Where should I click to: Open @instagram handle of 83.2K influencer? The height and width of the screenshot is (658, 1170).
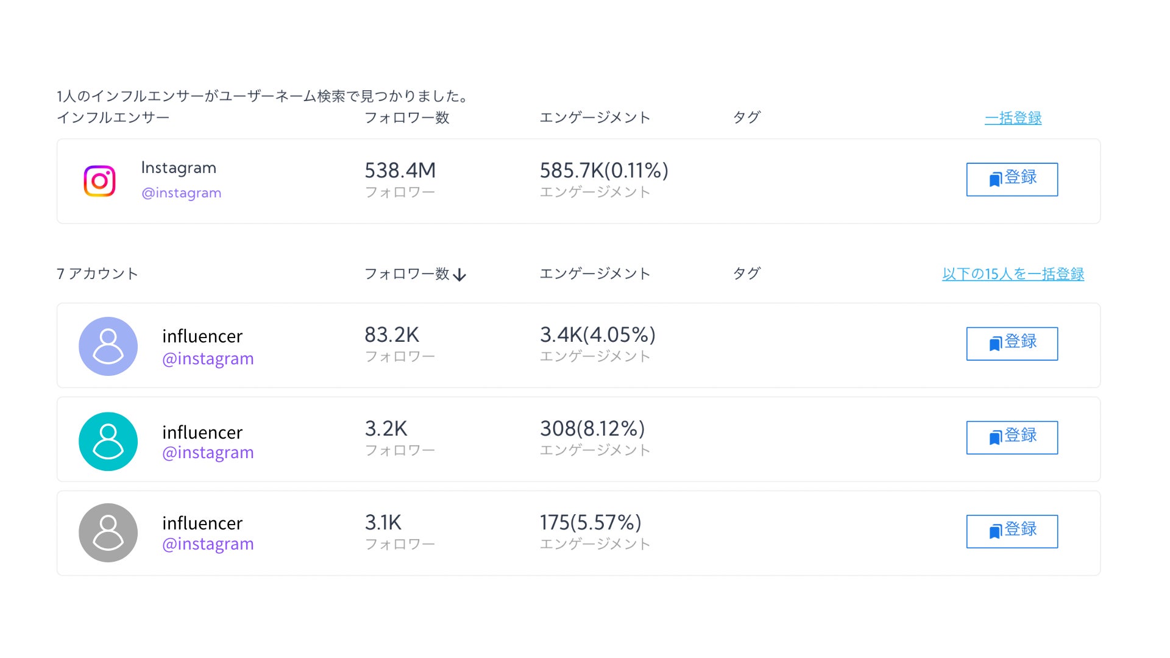[x=208, y=359]
